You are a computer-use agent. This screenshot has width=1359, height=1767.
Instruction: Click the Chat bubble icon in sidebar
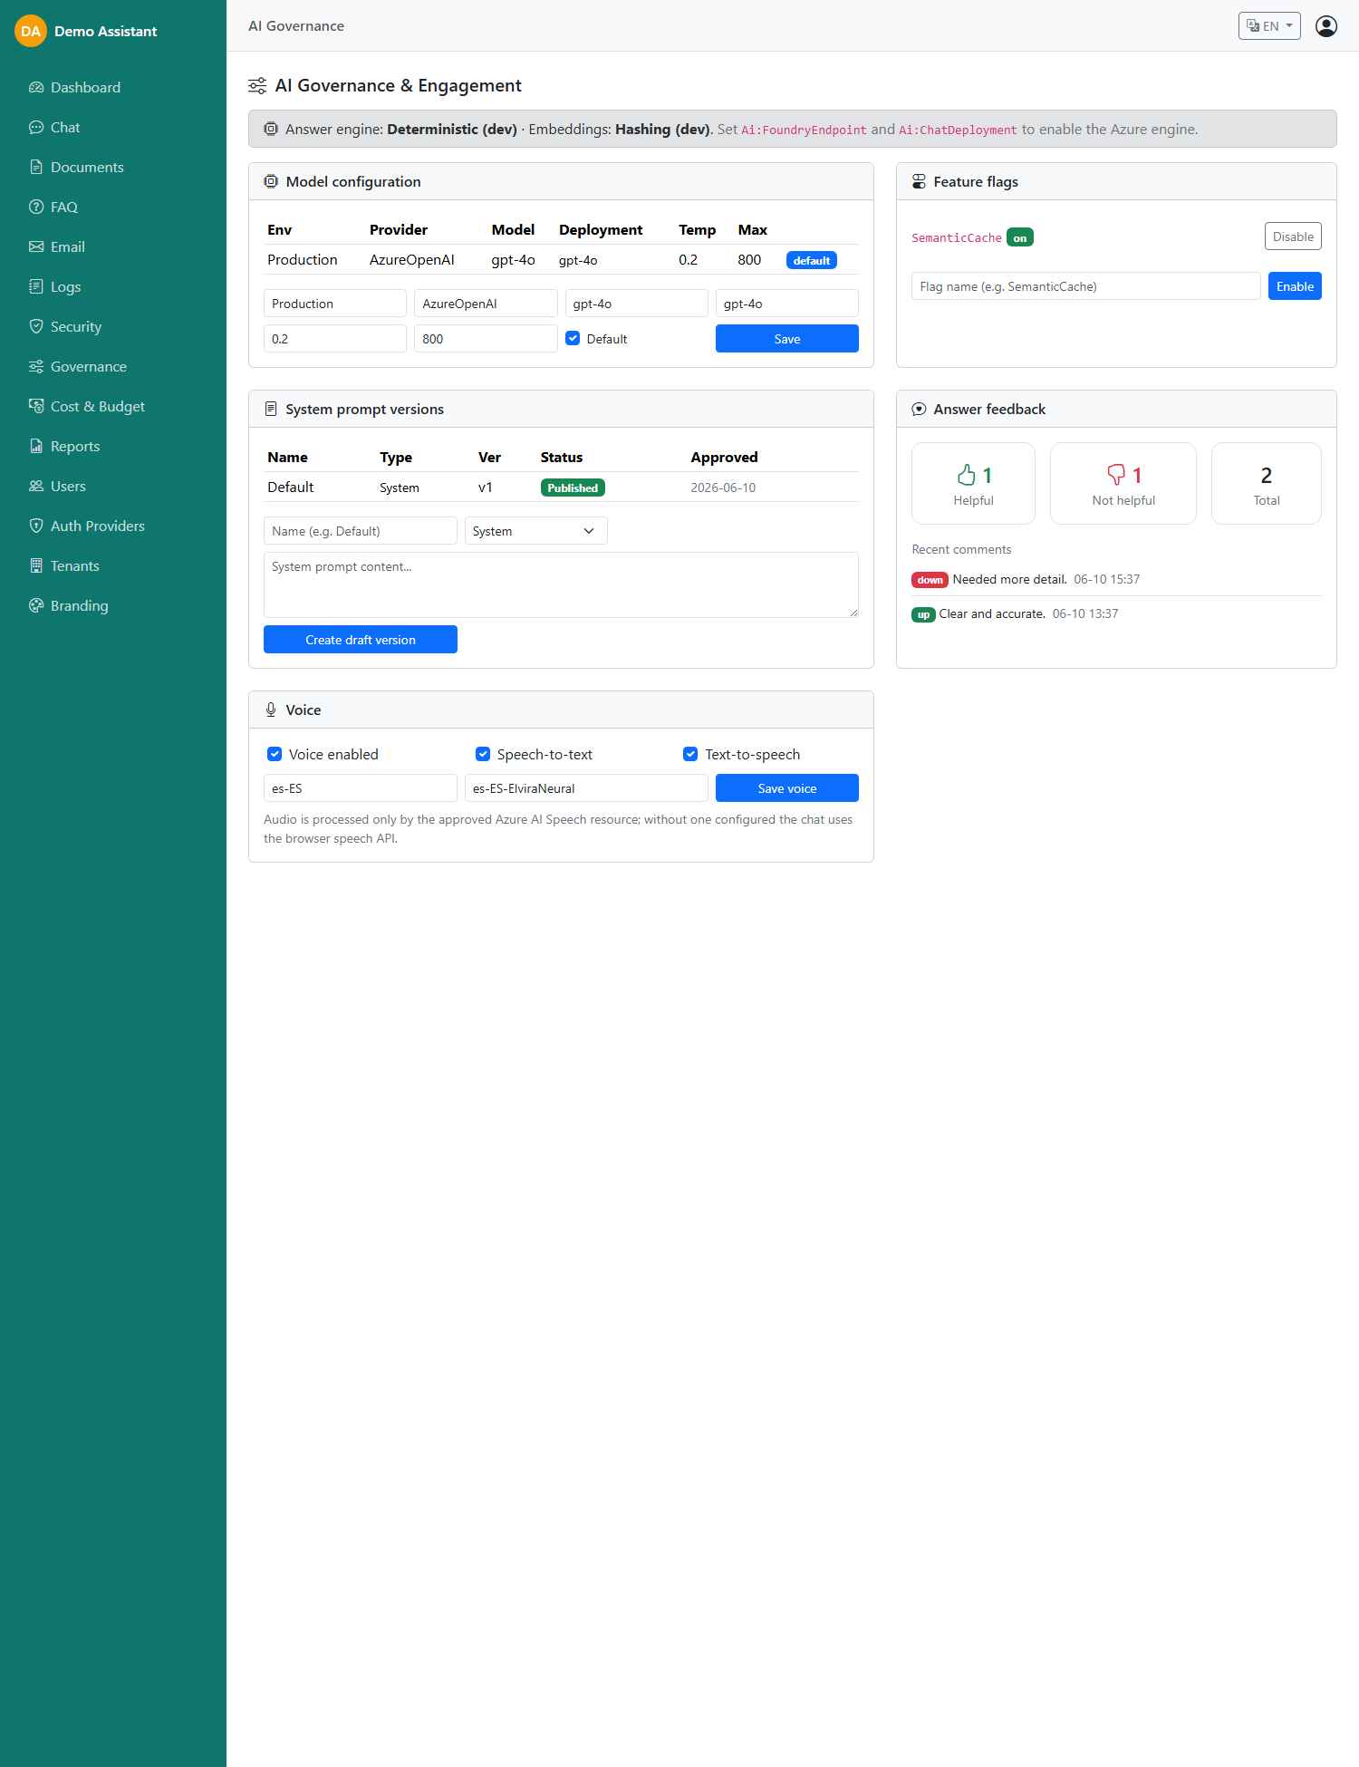click(x=36, y=128)
